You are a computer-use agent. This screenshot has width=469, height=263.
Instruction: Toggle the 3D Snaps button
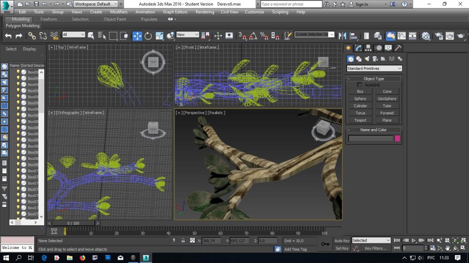pos(242,36)
